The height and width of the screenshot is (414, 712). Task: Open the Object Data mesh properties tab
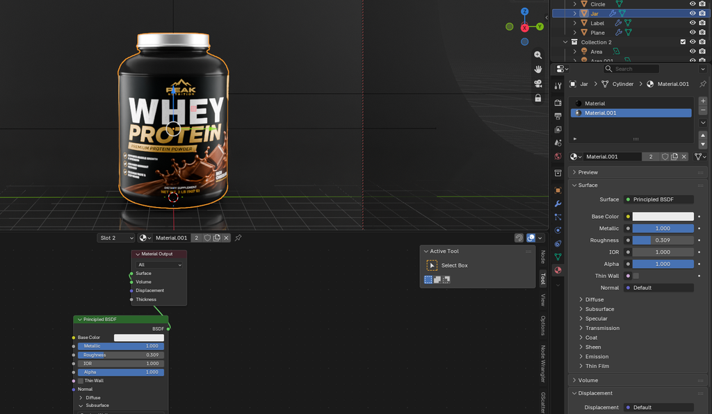click(x=558, y=256)
